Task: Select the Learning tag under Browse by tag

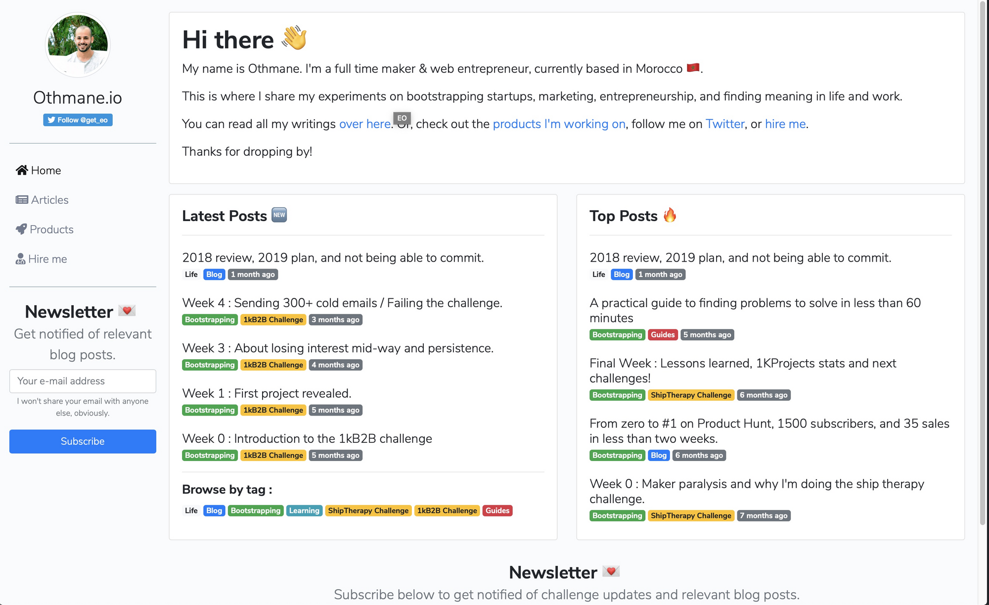Action: 304,511
